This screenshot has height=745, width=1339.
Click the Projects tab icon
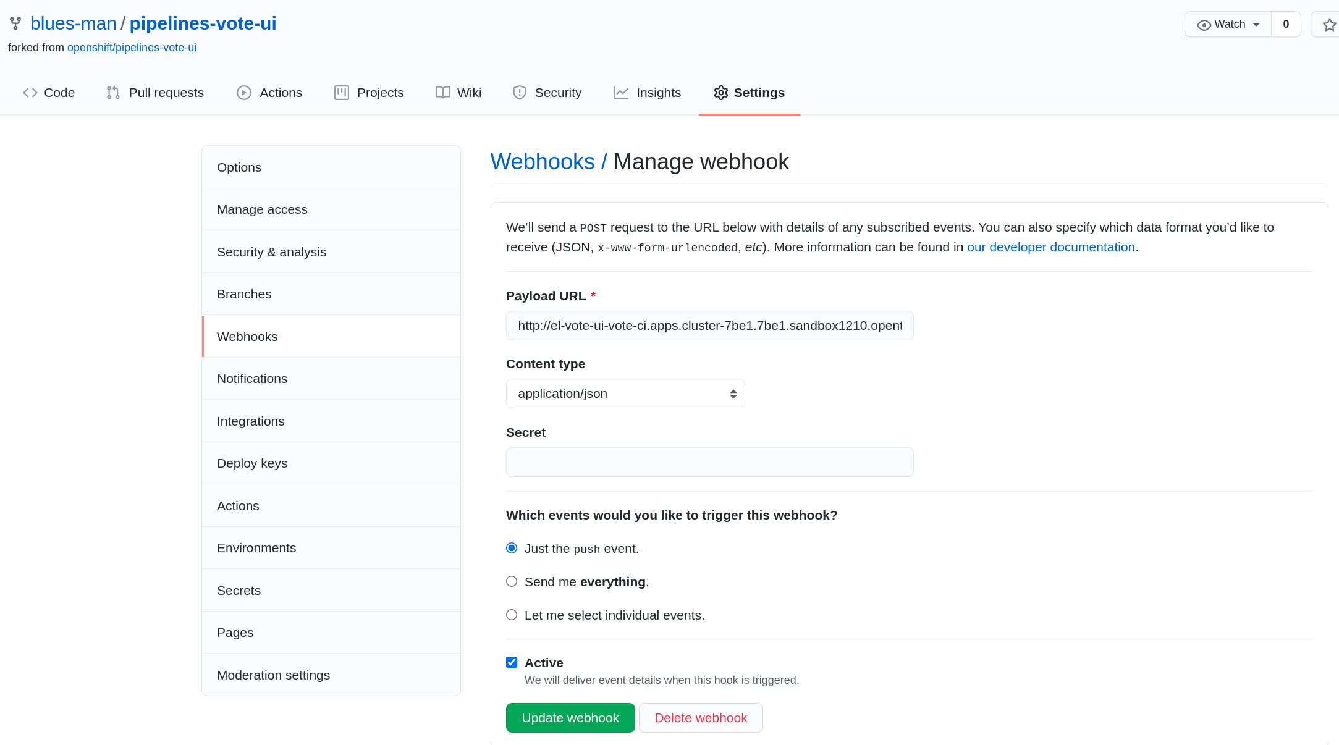[x=342, y=92]
